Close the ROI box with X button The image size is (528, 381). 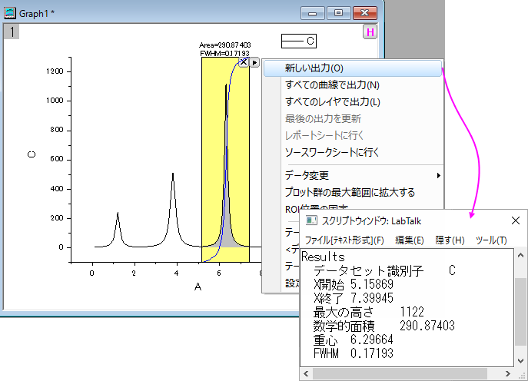244,62
